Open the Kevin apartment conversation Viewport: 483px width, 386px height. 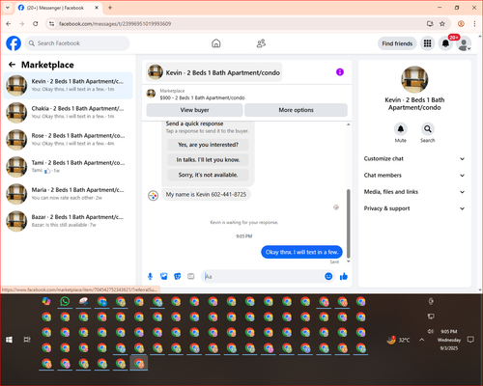[x=68, y=86]
